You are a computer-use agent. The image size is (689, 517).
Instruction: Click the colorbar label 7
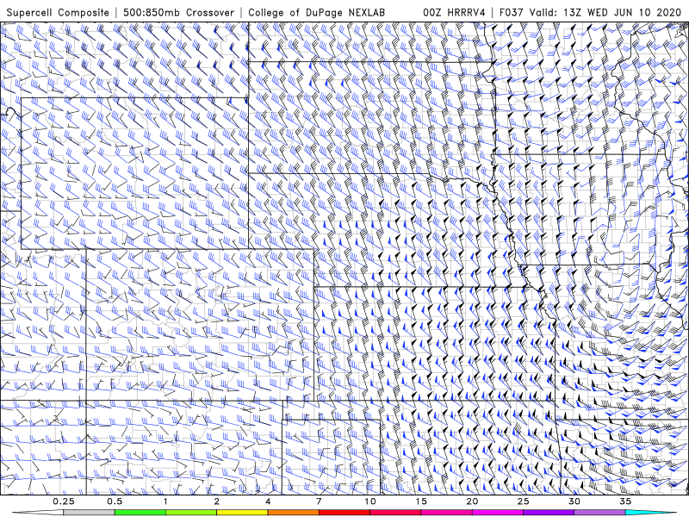(319, 501)
